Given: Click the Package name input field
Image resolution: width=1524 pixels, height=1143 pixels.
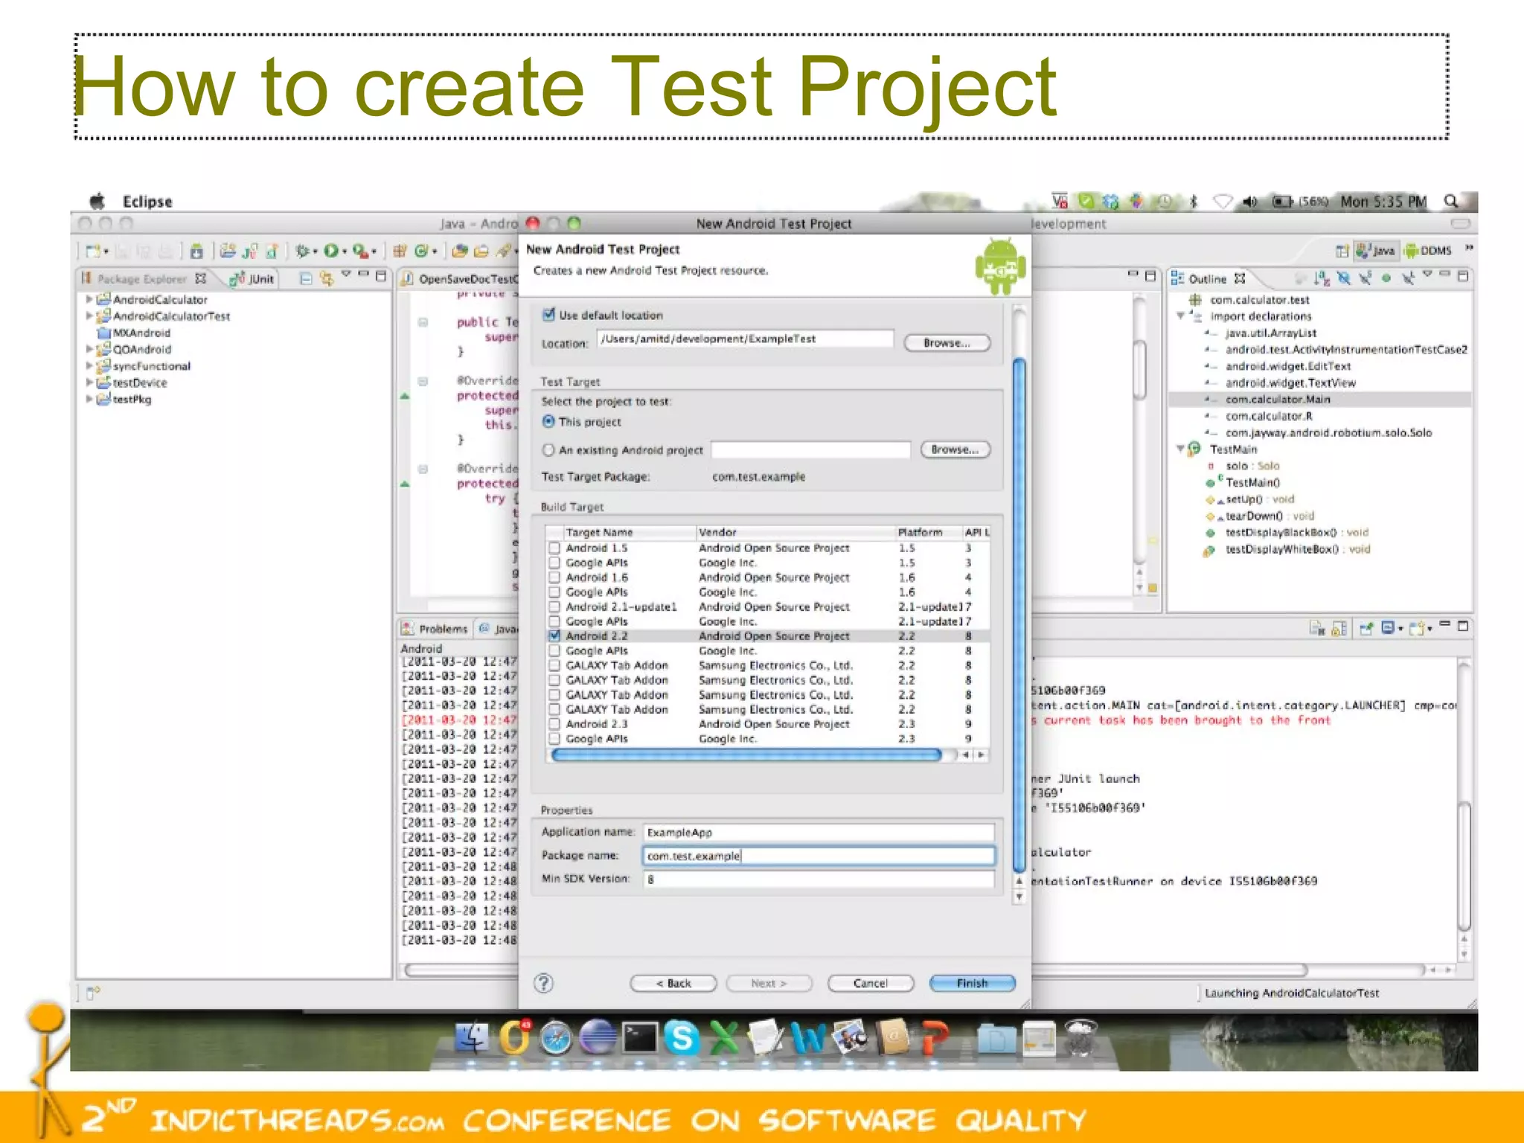Looking at the screenshot, I should pyautogui.click(x=819, y=856).
